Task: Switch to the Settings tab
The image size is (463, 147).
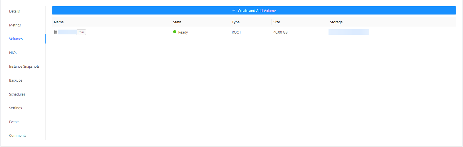Action: click(15, 108)
